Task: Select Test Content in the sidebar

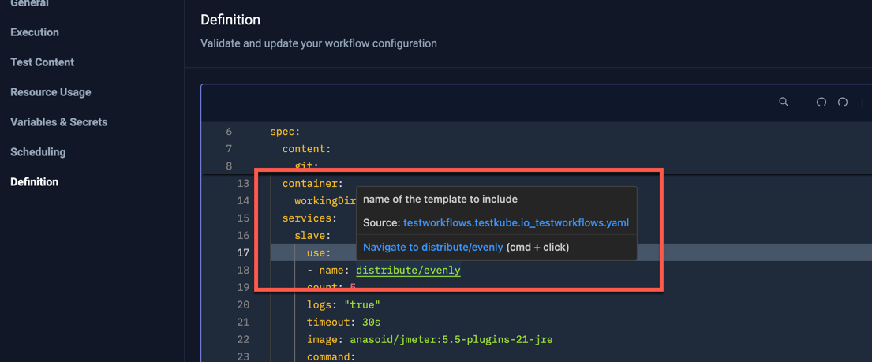Action: [x=42, y=62]
